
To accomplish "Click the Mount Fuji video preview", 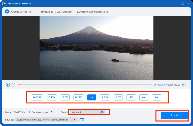I will (x=96, y=48).
